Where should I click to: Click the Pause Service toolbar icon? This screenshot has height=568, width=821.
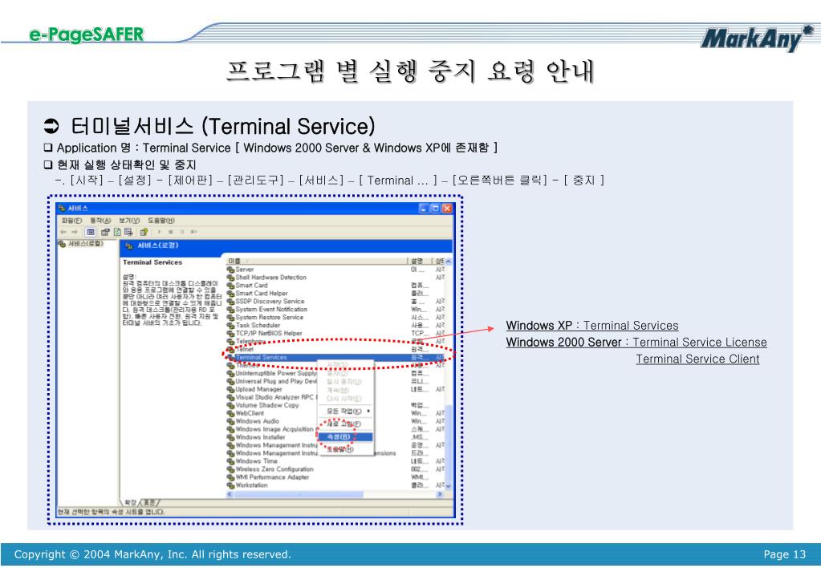(182, 232)
